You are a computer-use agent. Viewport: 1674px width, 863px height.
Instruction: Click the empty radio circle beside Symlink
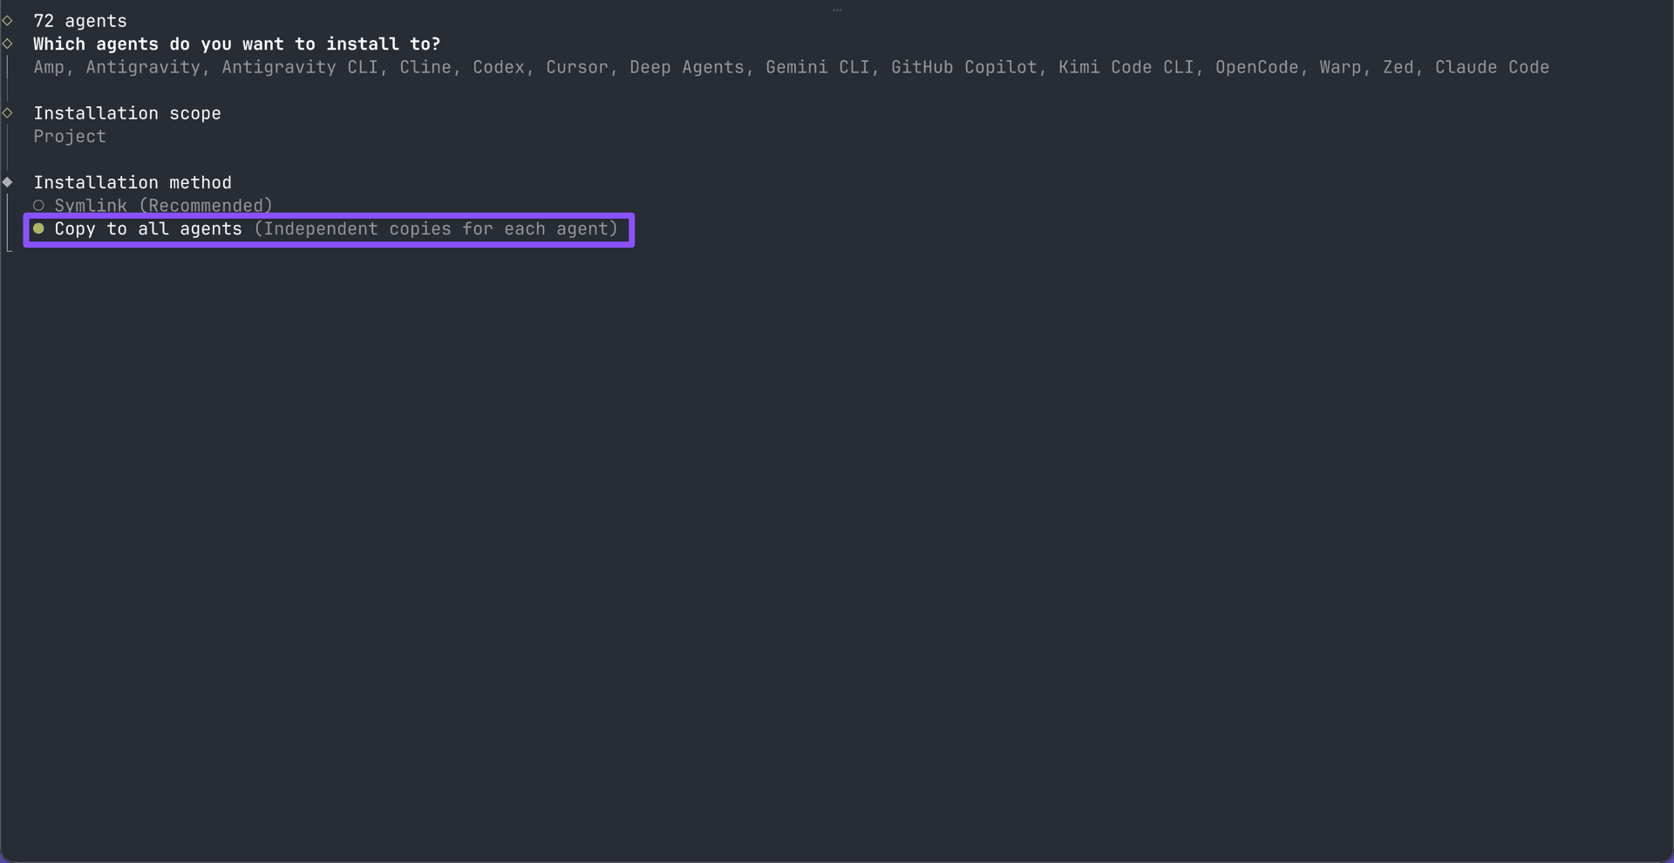click(38, 206)
